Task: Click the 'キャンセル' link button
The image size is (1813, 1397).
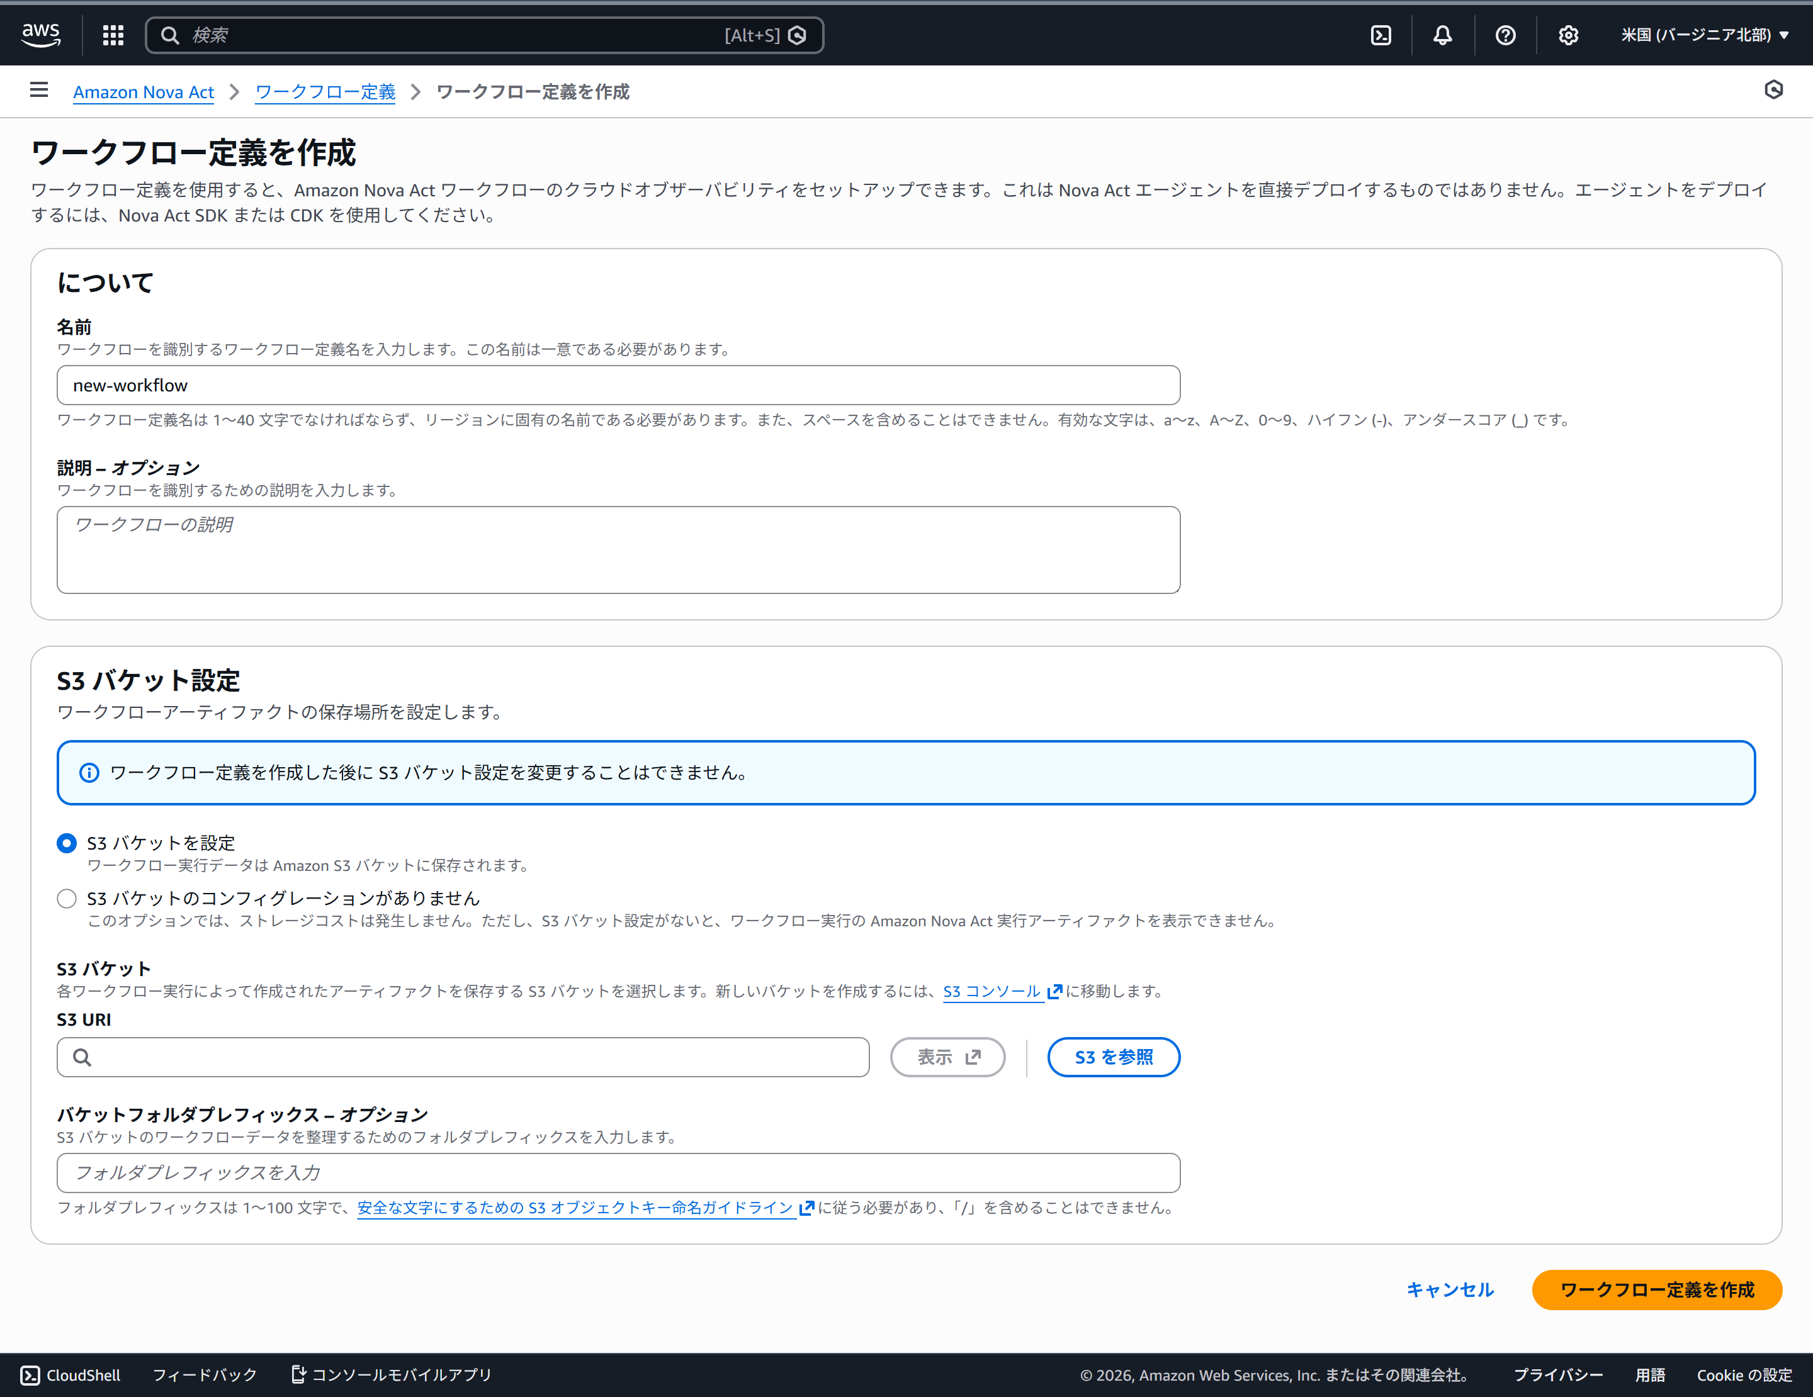Action: tap(1449, 1290)
